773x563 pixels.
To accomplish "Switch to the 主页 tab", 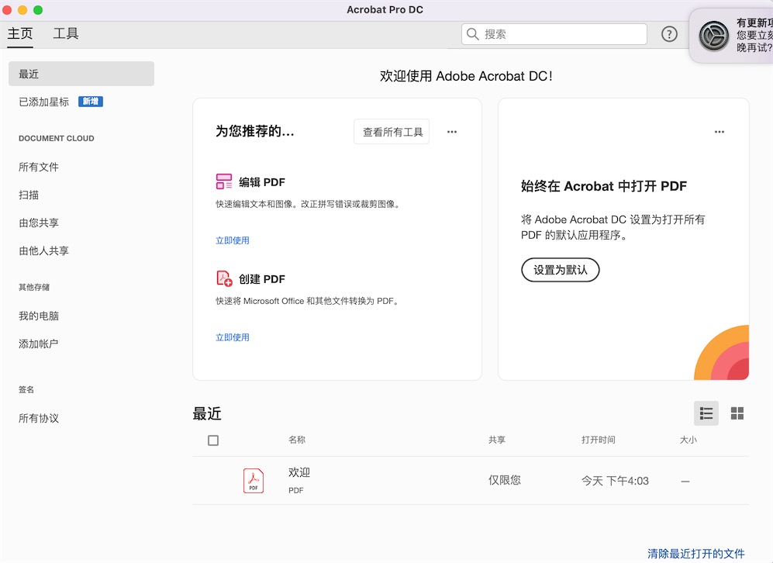I will [x=20, y=33].
